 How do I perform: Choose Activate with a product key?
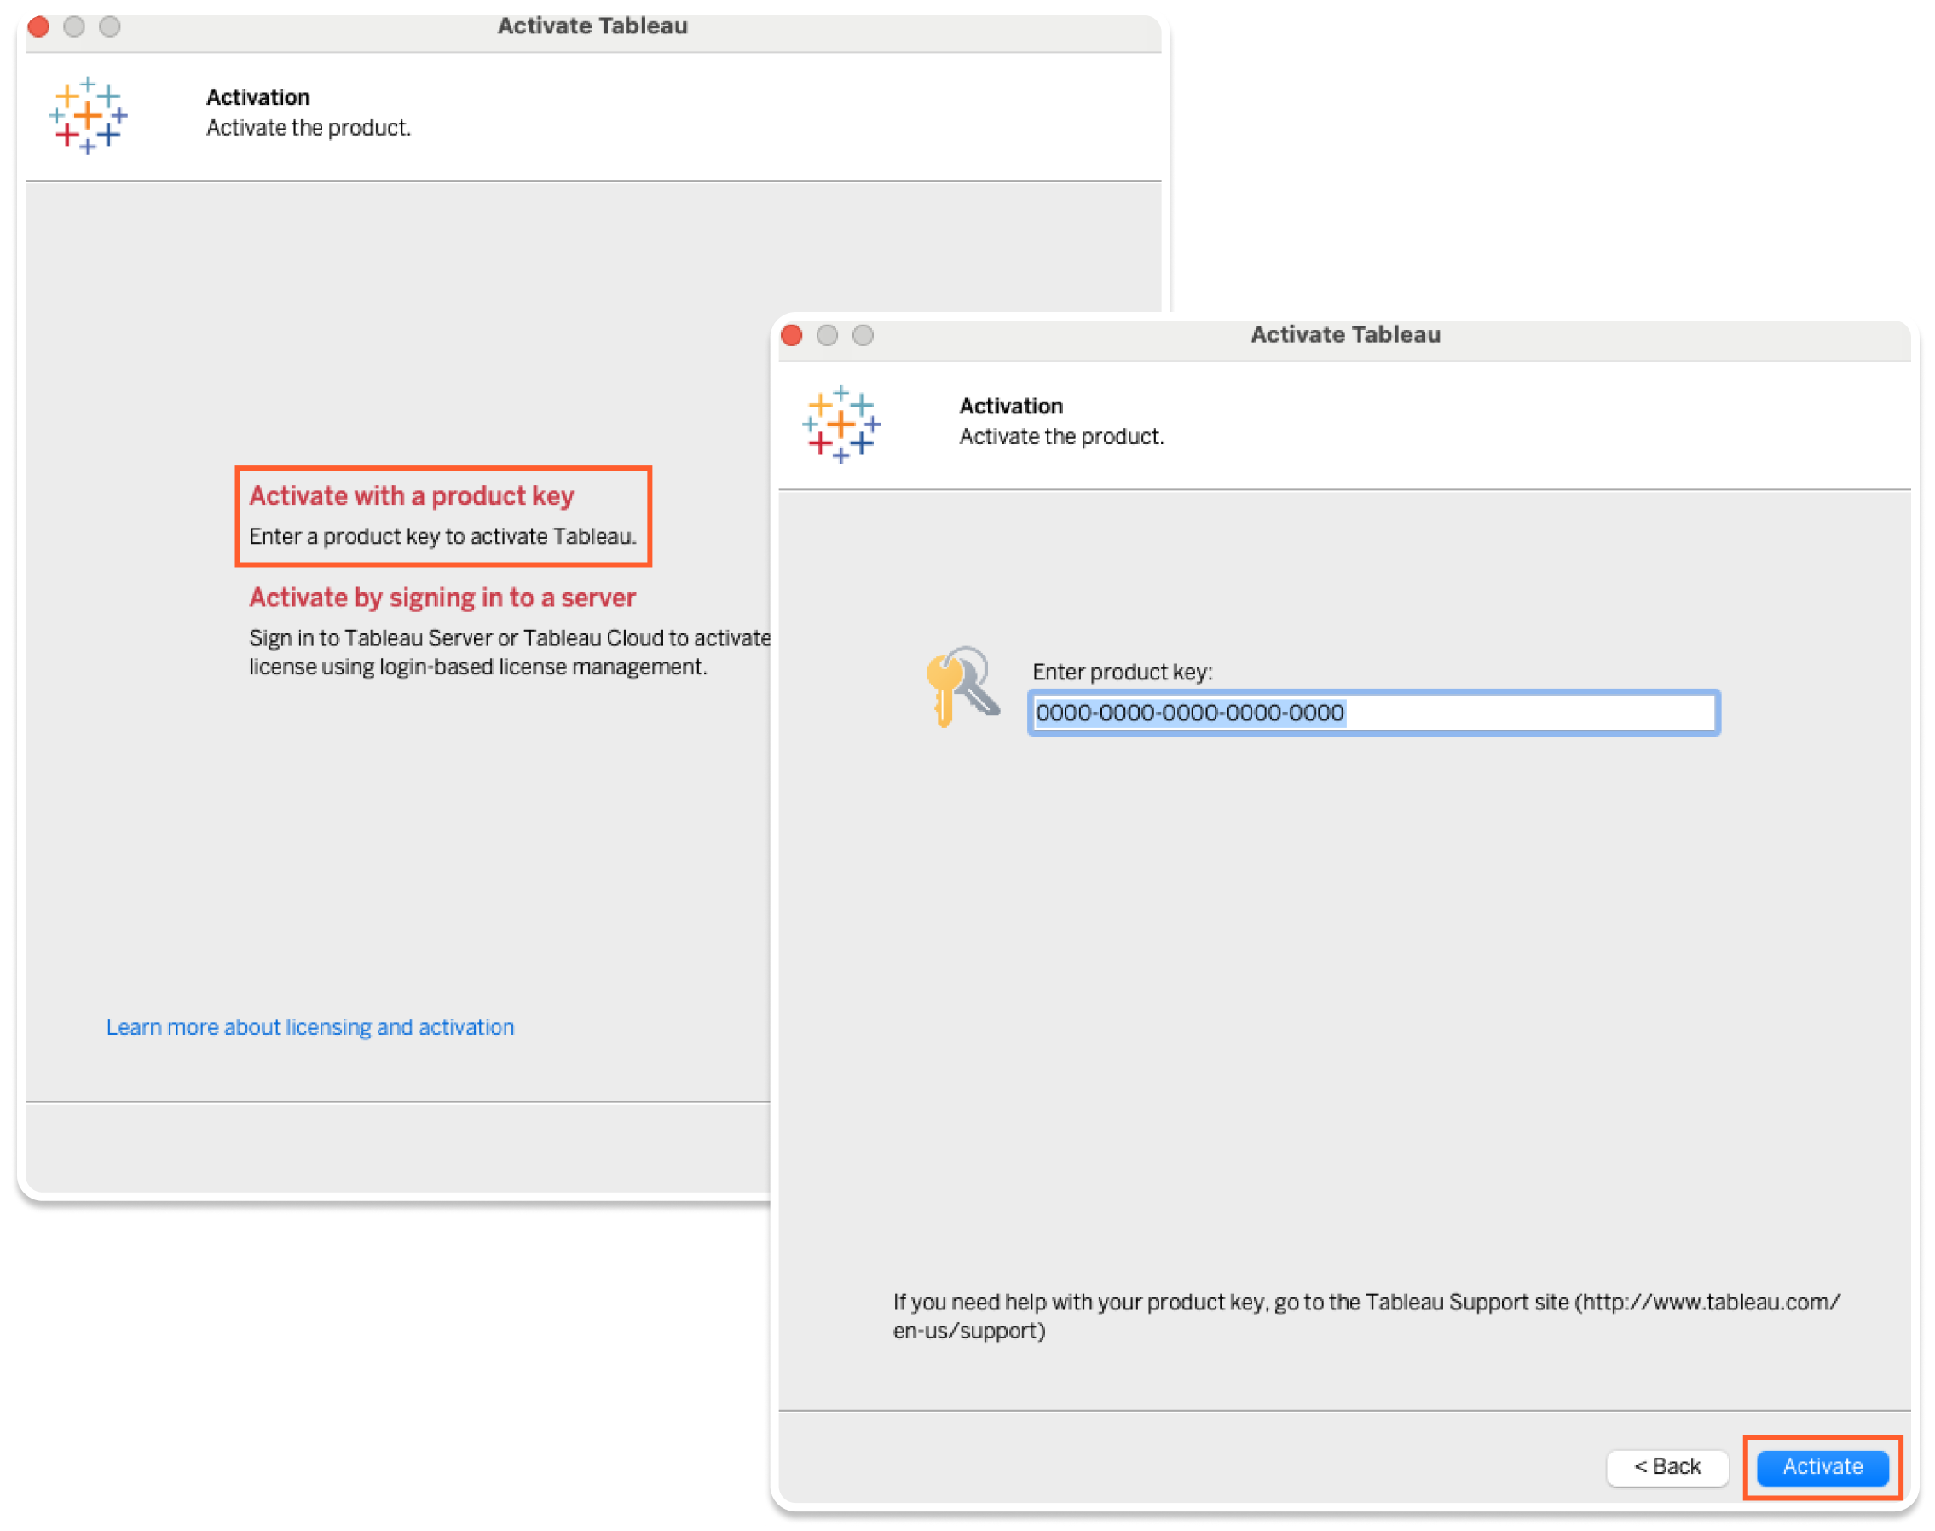(412, 495)
